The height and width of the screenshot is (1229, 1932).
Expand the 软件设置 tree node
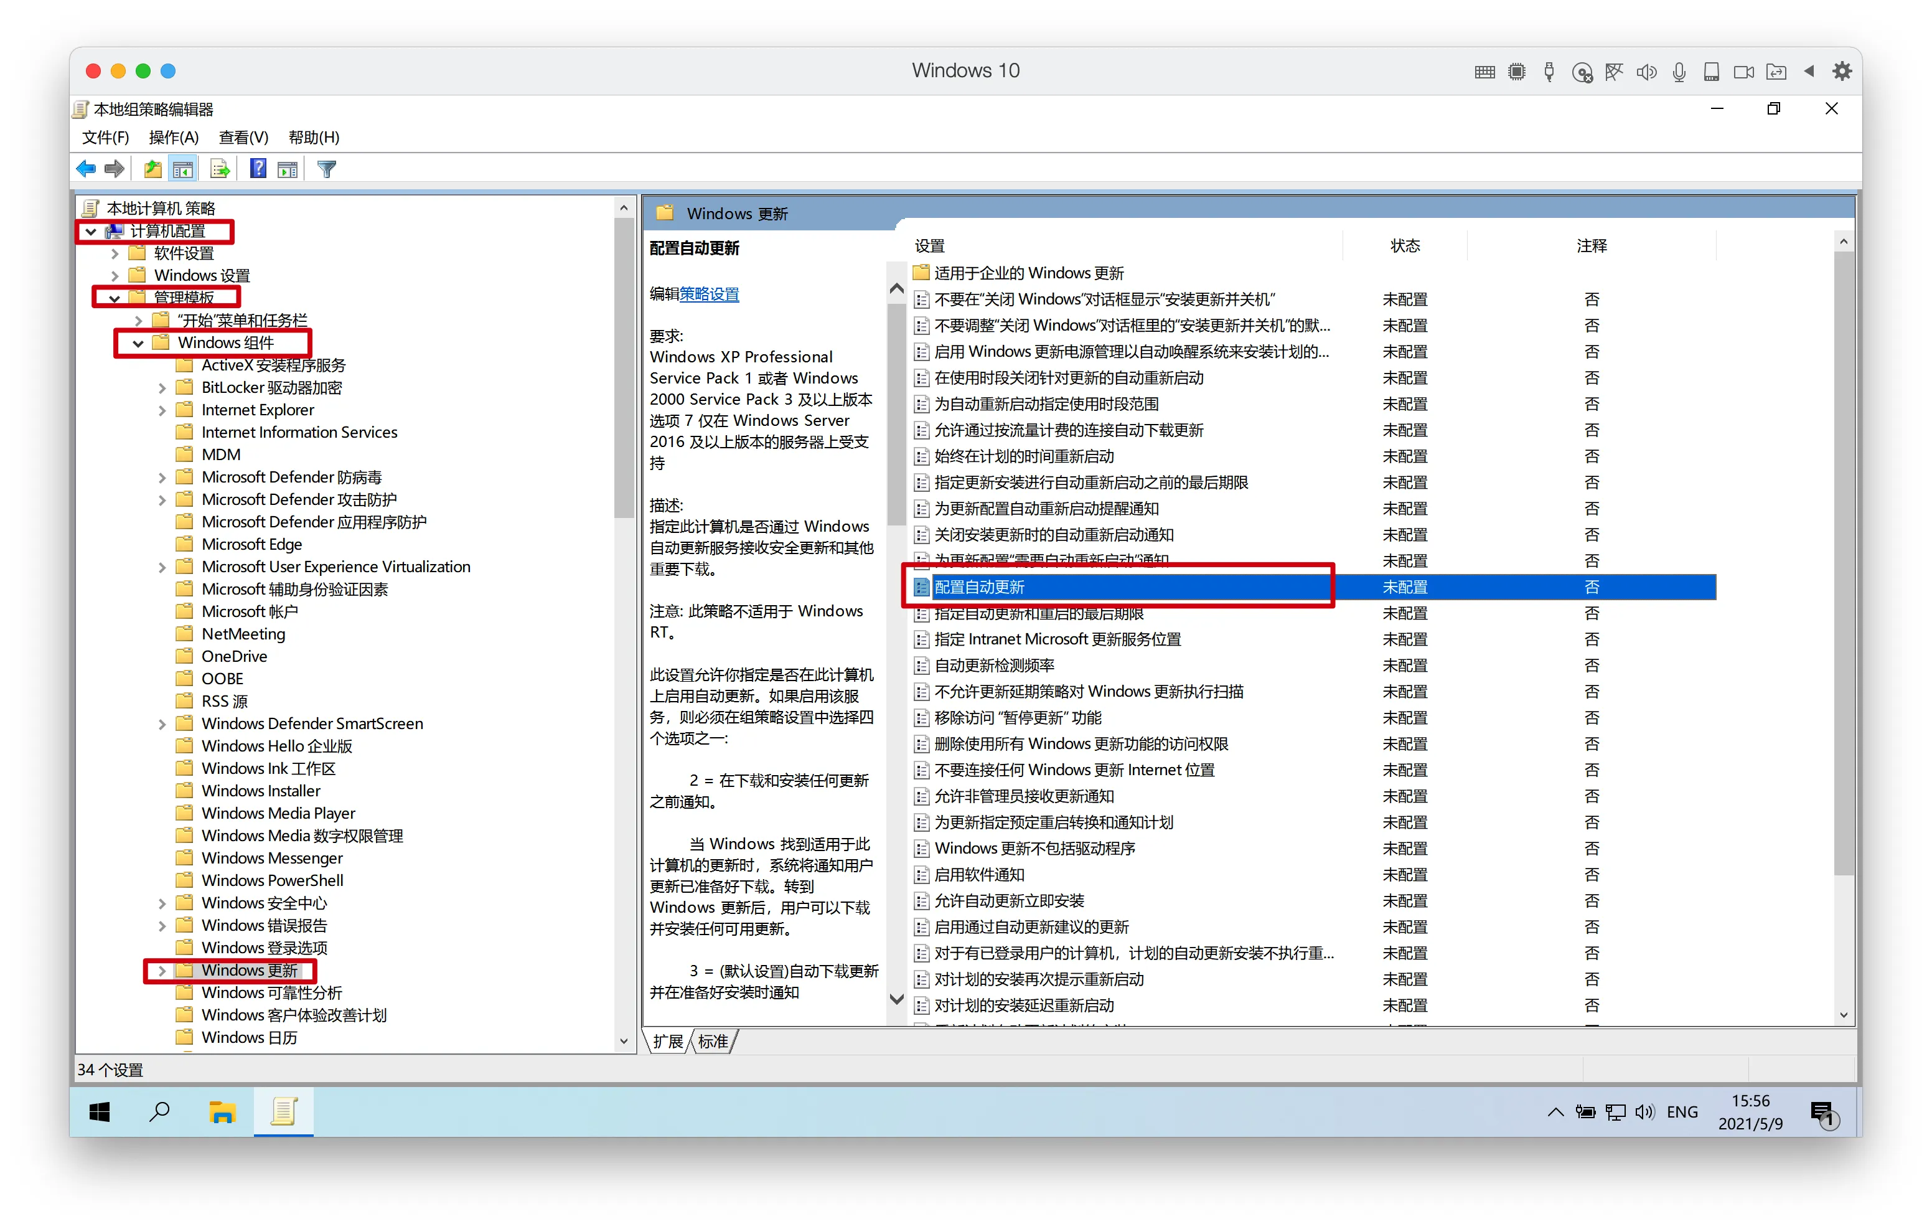click(115, 253)
